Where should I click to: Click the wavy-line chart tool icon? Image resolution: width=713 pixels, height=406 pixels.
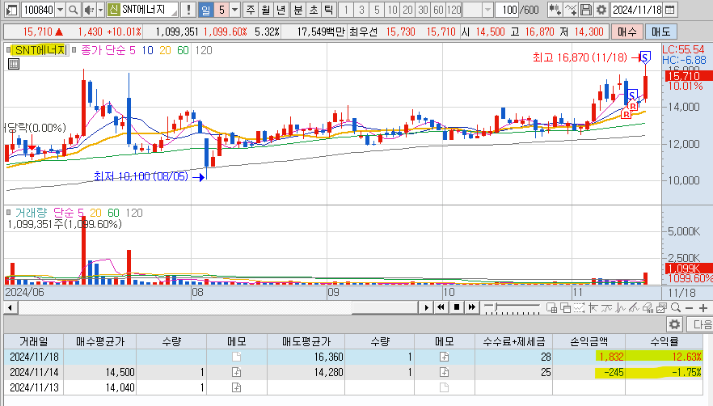tap(606, 308)
